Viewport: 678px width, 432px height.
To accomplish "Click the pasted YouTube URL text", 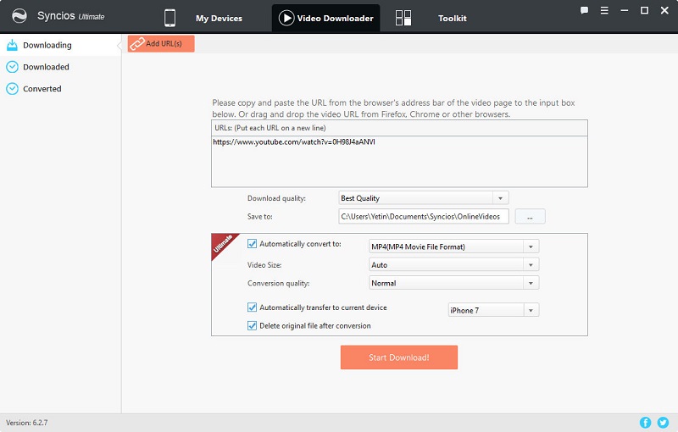I will pyautogui.click(x=294, y=141).
